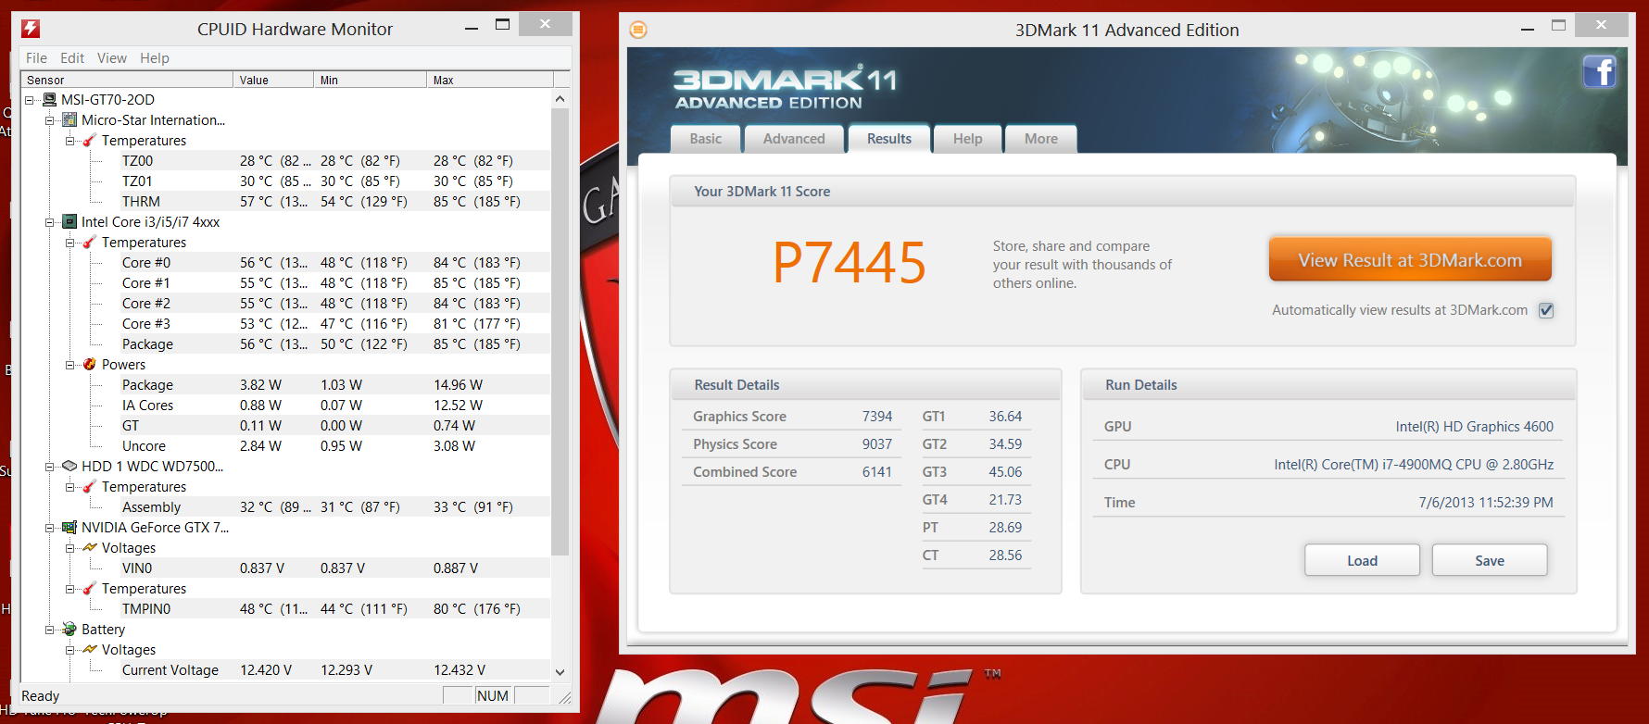Collapse Voltages under NVIDIA GeForce
The image size is (1649, 724).
[70, 548]
